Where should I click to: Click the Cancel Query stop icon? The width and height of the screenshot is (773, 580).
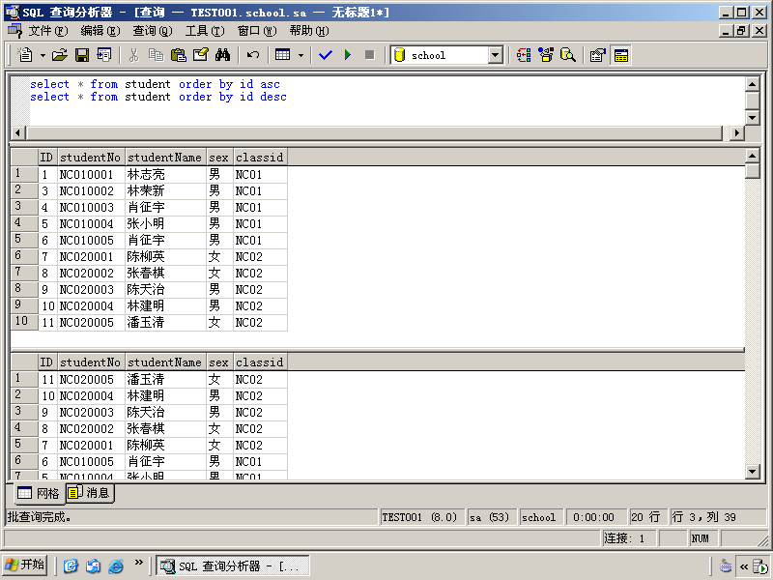tap(369, 55)
